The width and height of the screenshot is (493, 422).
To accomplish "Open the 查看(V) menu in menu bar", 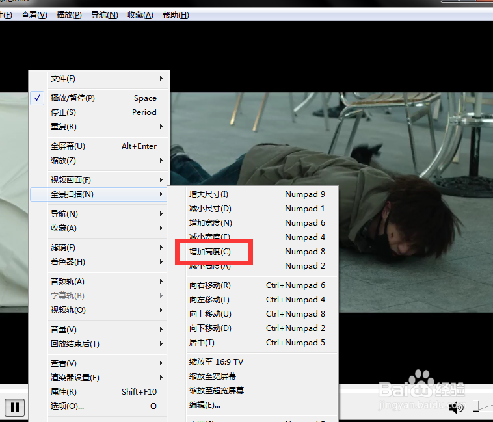I will (34, 15).
